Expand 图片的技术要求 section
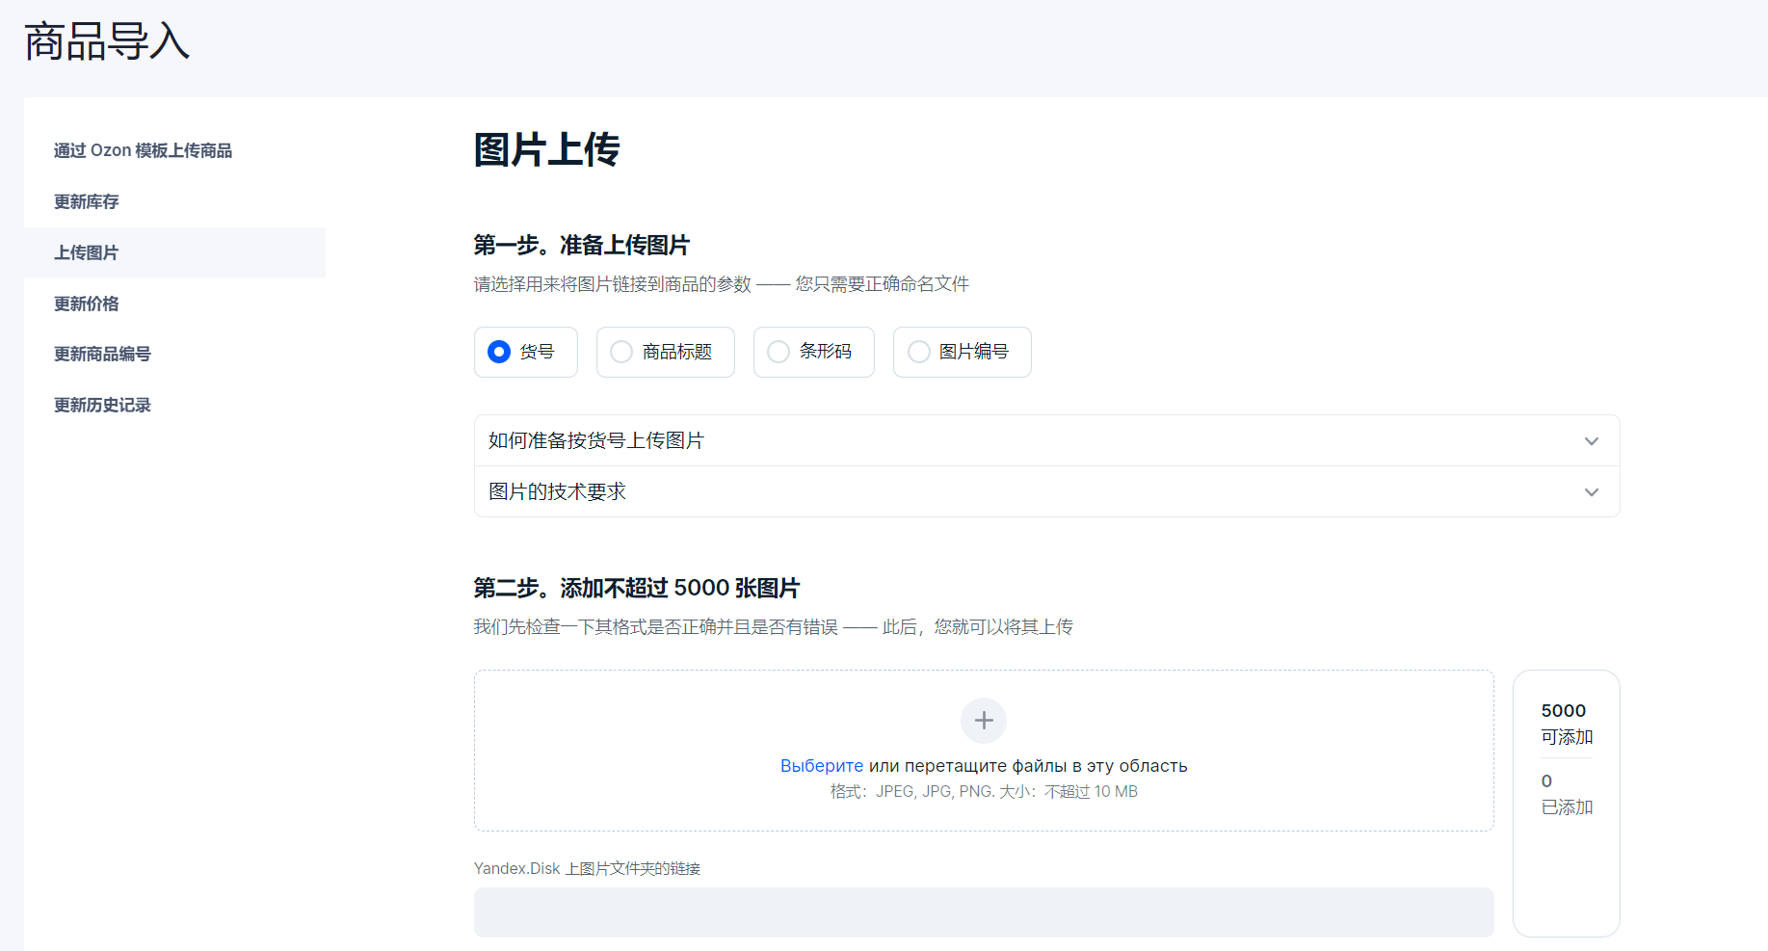Screen dimensions: 1768x951 (1047, 491)
